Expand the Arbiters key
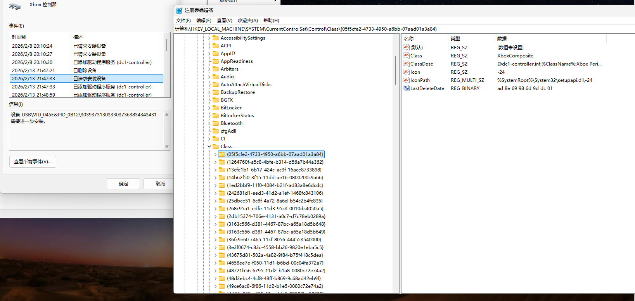635x301 pixels. pos(209,69)
